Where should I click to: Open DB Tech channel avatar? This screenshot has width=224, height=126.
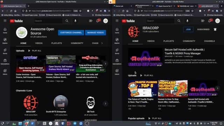(91, 103)
